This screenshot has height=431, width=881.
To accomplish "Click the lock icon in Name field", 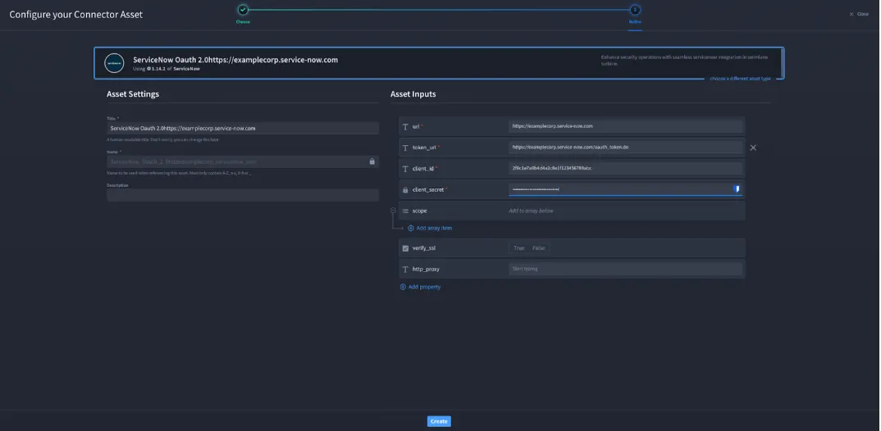I will 372,161.
